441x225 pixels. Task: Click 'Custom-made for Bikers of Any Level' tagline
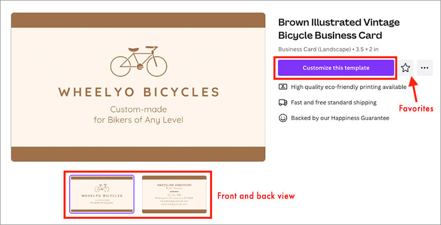[x=138, y=114]
